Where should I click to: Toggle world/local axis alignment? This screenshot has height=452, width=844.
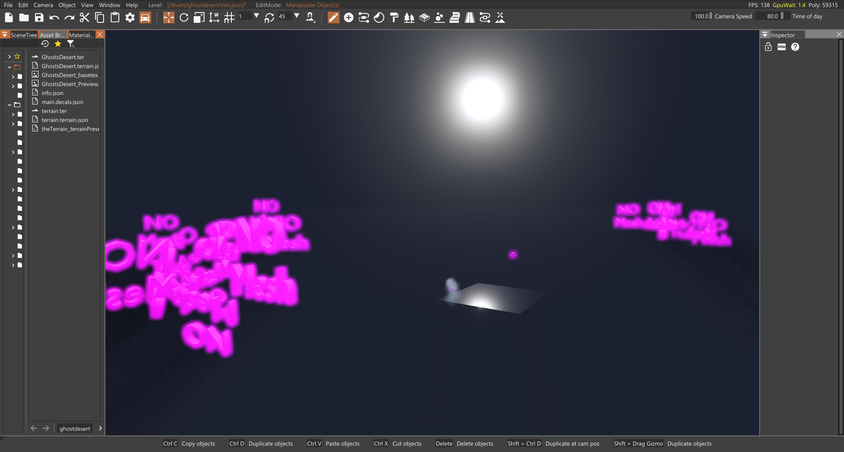[214, 17]
